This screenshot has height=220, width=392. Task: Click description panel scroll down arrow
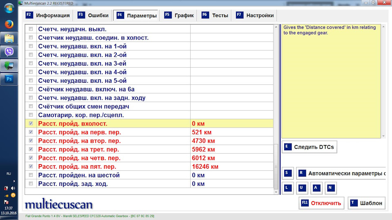(x=383, y=136)
